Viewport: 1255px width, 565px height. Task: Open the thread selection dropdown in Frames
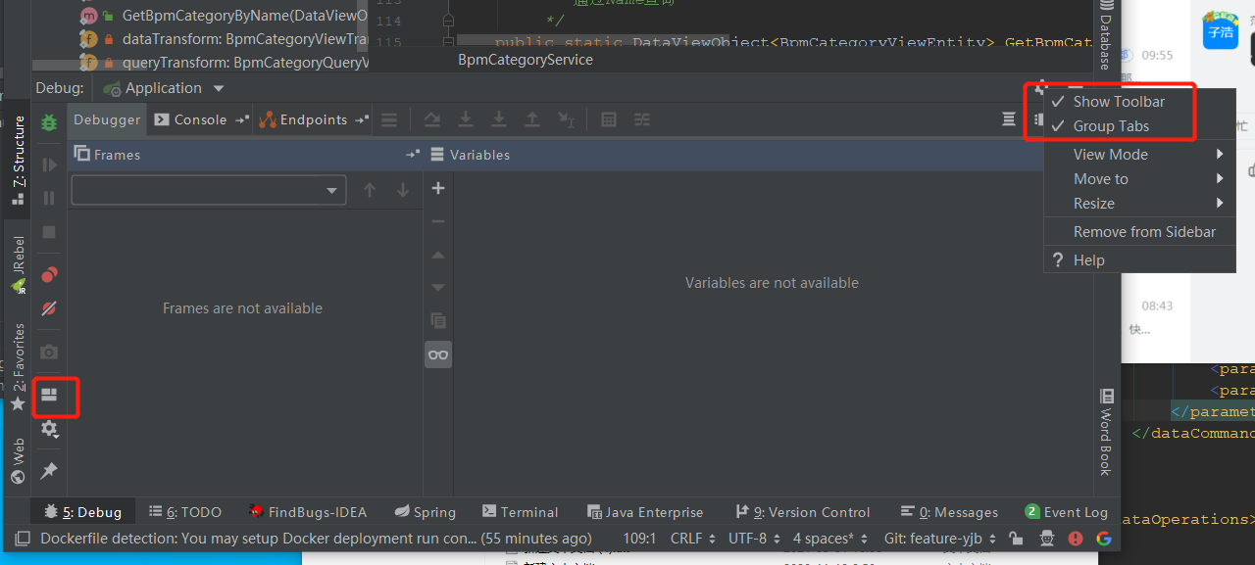pyautogui.click(x=209, y=190)
